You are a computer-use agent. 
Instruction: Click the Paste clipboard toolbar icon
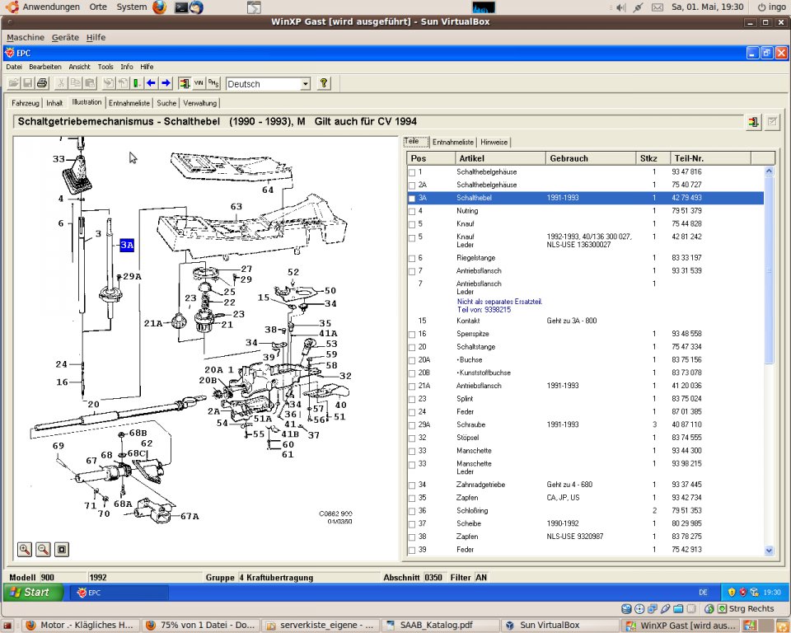tap(90, 83)
